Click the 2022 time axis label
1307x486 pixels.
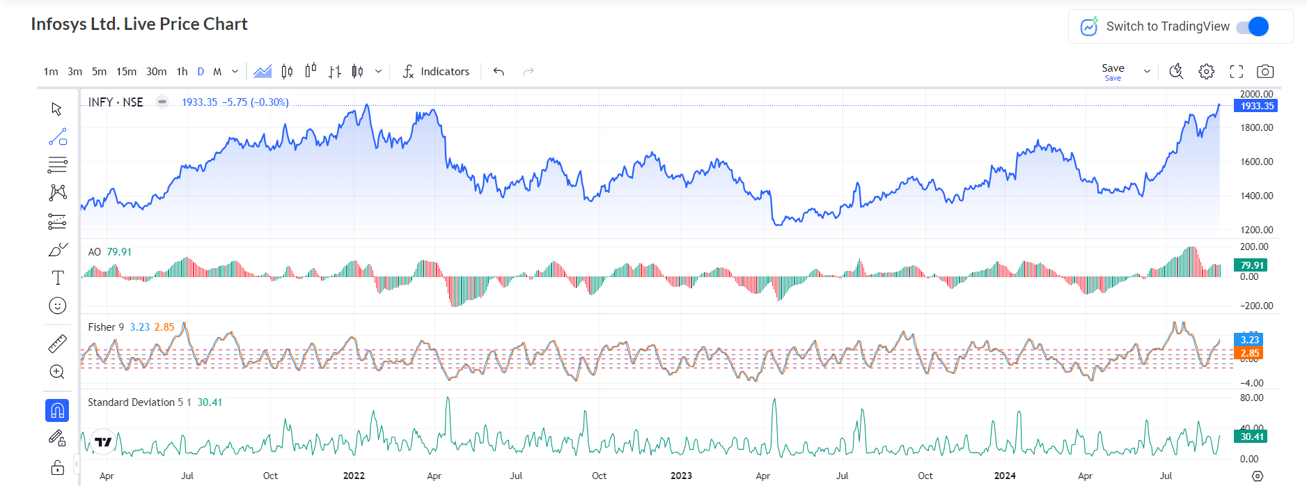354,476
